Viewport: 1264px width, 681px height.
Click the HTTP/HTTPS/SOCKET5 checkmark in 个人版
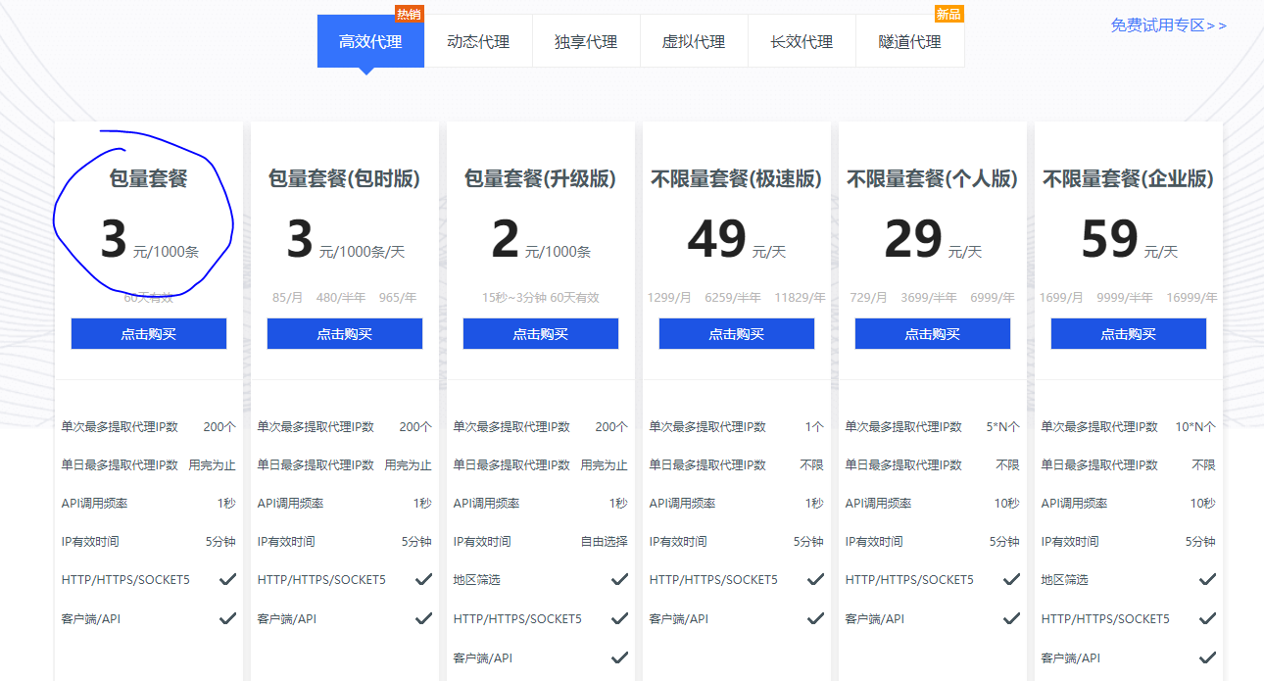point(1011,580)
